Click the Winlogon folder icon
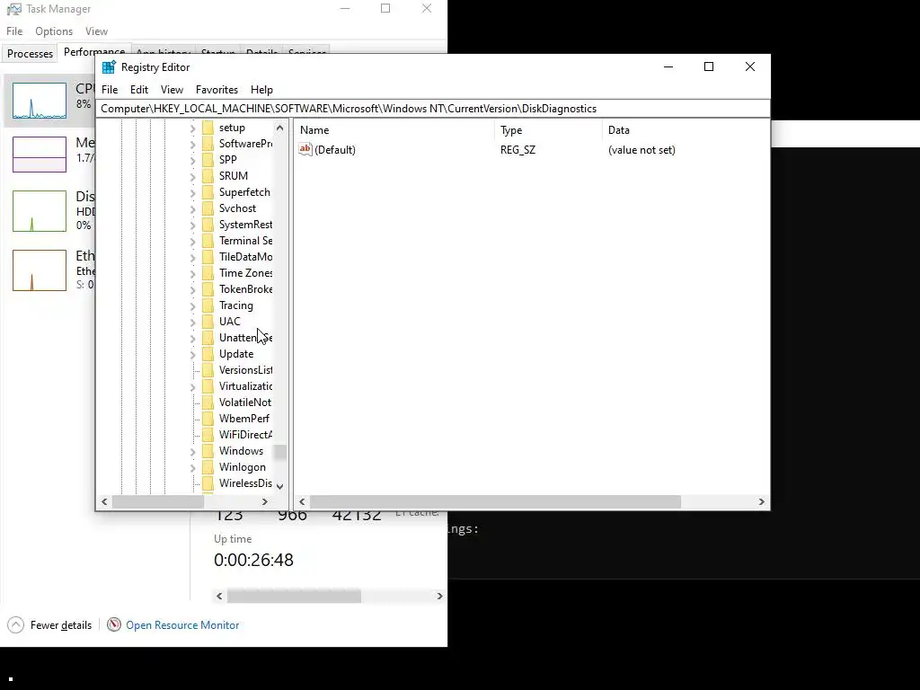Viewport: 920px width, 690px height. [x=208, y=467]
